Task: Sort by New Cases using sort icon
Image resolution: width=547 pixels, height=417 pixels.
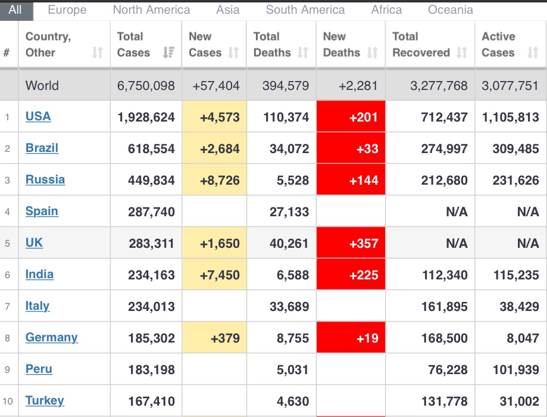Action: pos(234,52)
